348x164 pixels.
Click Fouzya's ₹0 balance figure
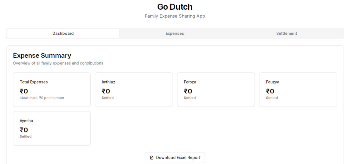click(270, 91)
